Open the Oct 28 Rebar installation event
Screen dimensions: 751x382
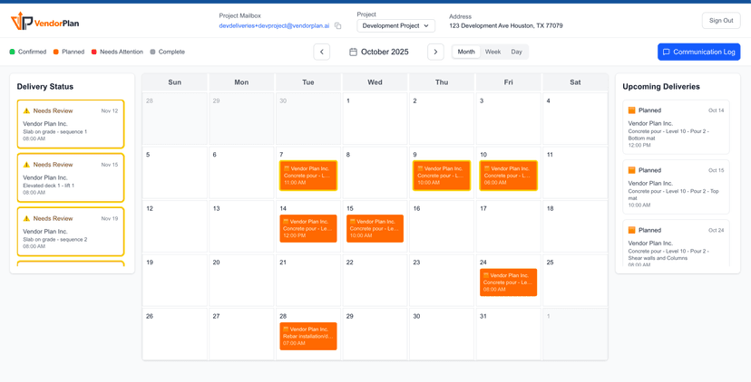click(308, 336)
